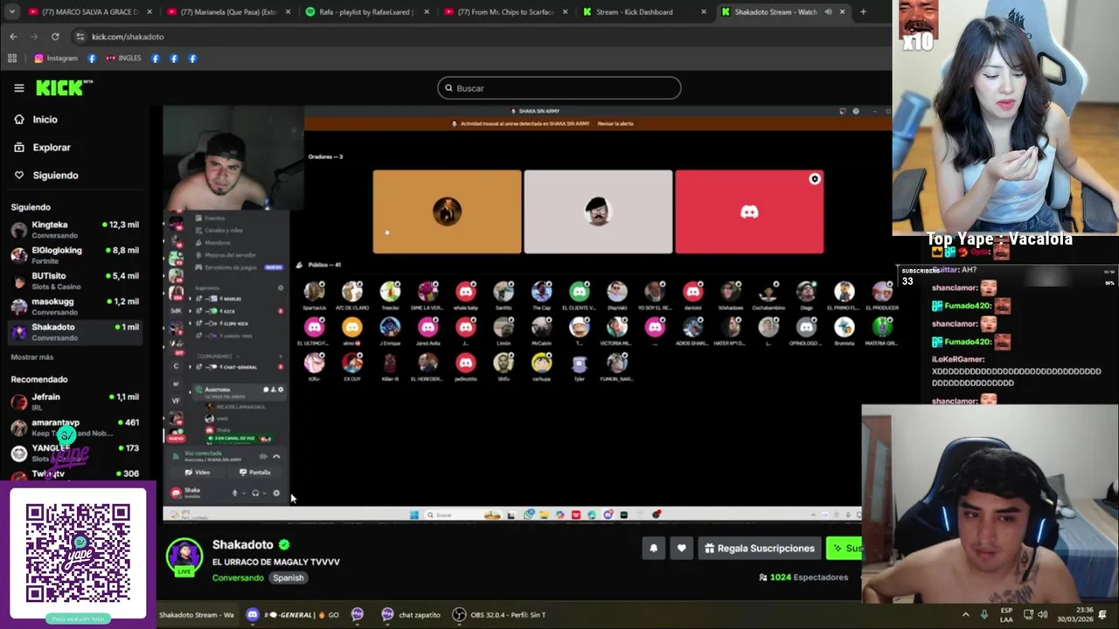Open user settings gear in streamed Discord
The image size is (1119, 629).
[276, 494]
